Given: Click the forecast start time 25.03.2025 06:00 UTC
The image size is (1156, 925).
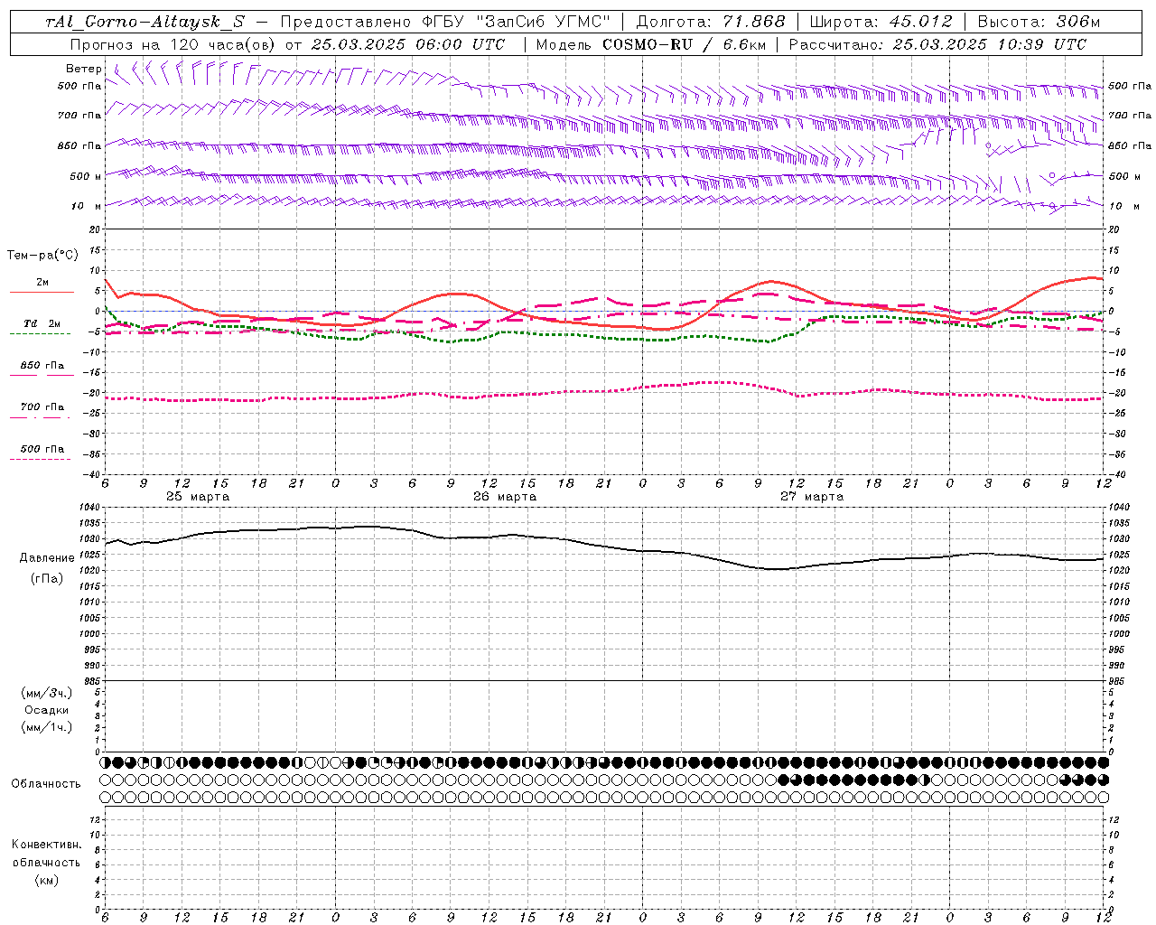Looking at the screenshot, I should pos(408,44).
